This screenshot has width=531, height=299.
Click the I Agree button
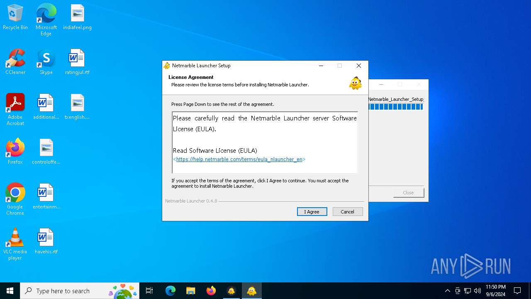coord(312,212)
